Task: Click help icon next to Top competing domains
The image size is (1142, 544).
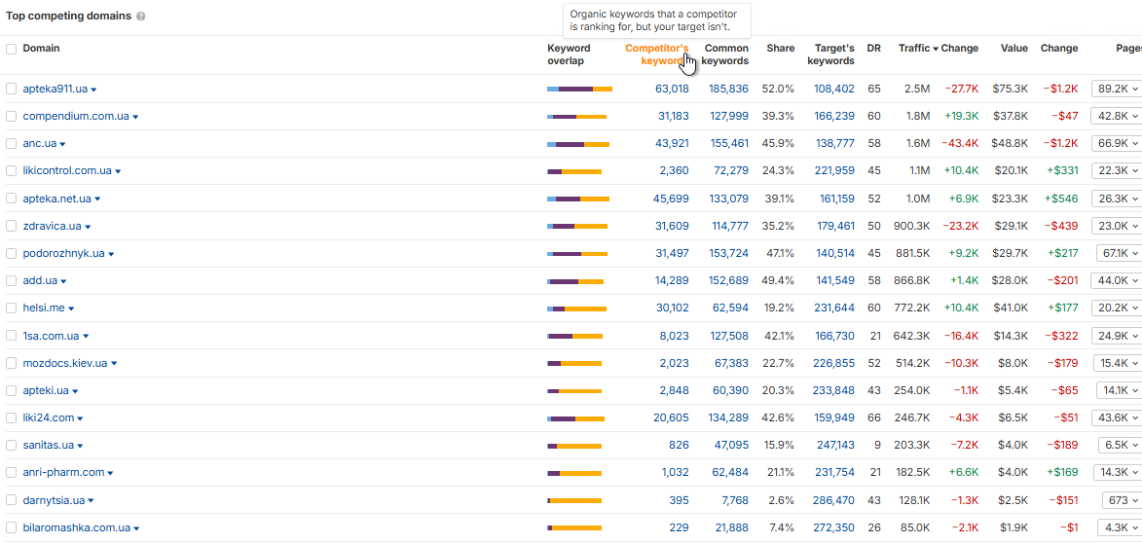Action: pos(140,16)
